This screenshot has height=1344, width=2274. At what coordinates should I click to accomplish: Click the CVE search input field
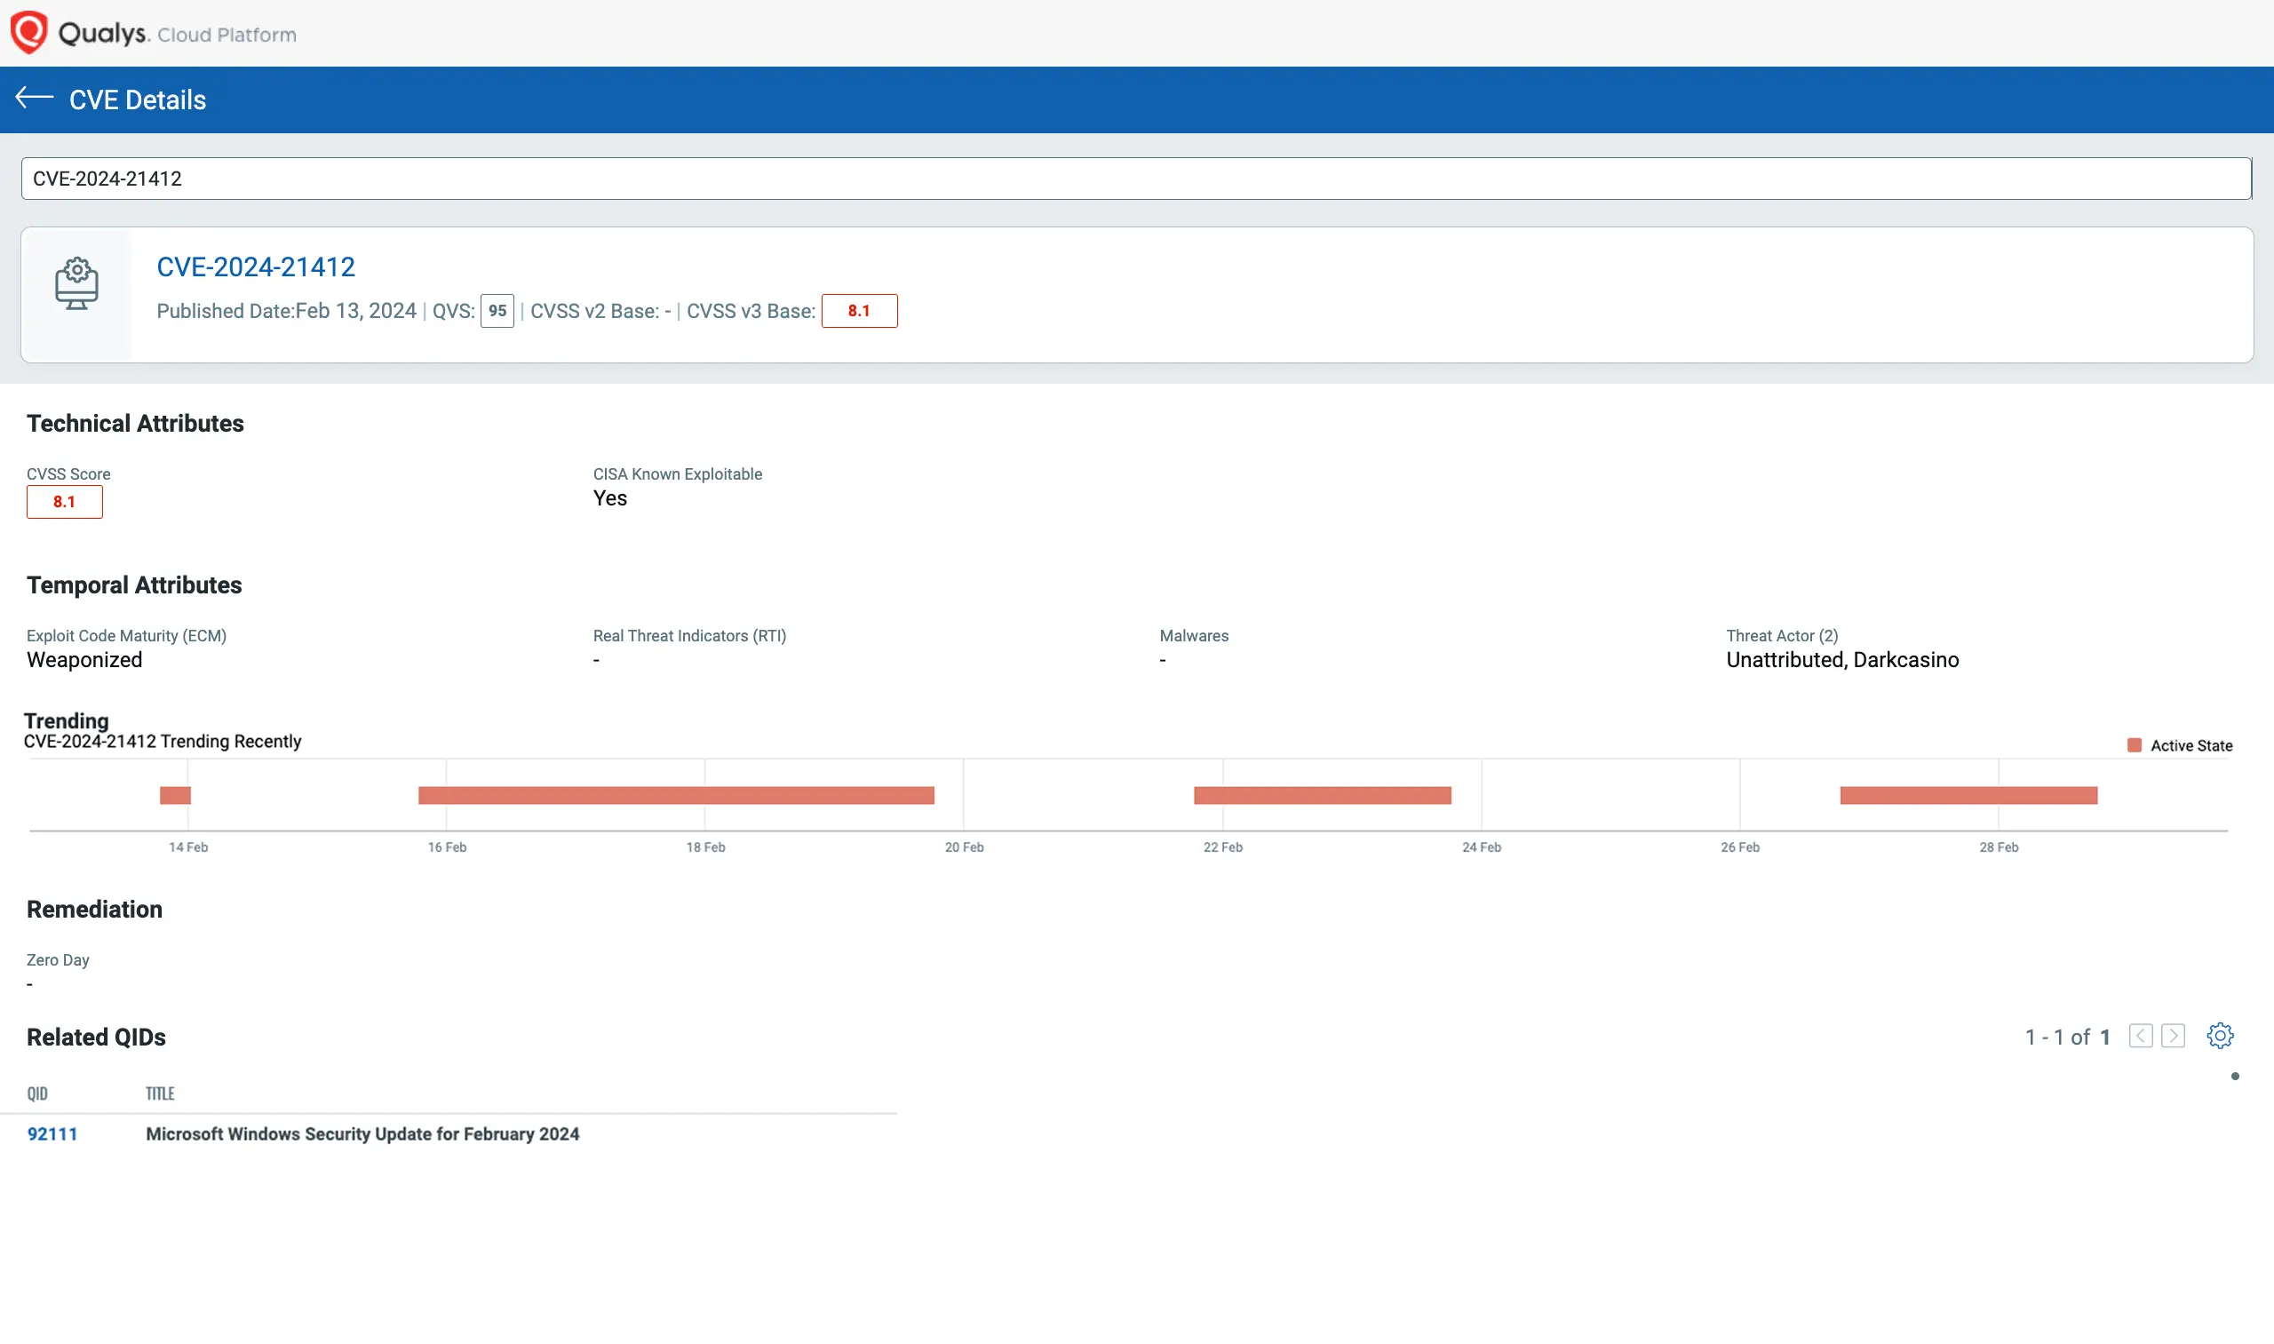click(x=1136, y=179)
